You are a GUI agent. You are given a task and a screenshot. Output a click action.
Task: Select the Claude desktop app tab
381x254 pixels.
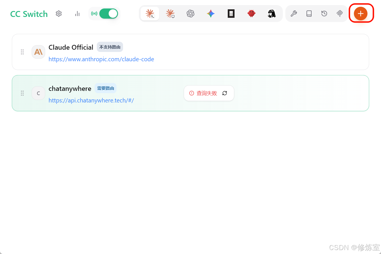tap(170, 14)
